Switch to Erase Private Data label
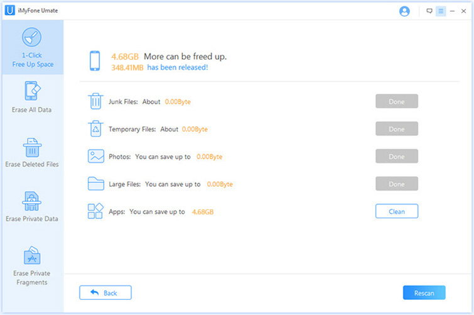 32,219
